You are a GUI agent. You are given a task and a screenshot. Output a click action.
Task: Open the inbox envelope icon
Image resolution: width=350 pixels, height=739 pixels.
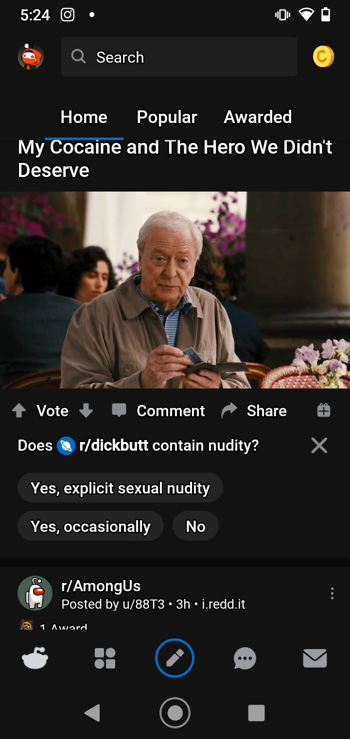coord(315,659)
